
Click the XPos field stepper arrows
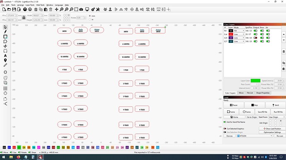click(17, 16)
